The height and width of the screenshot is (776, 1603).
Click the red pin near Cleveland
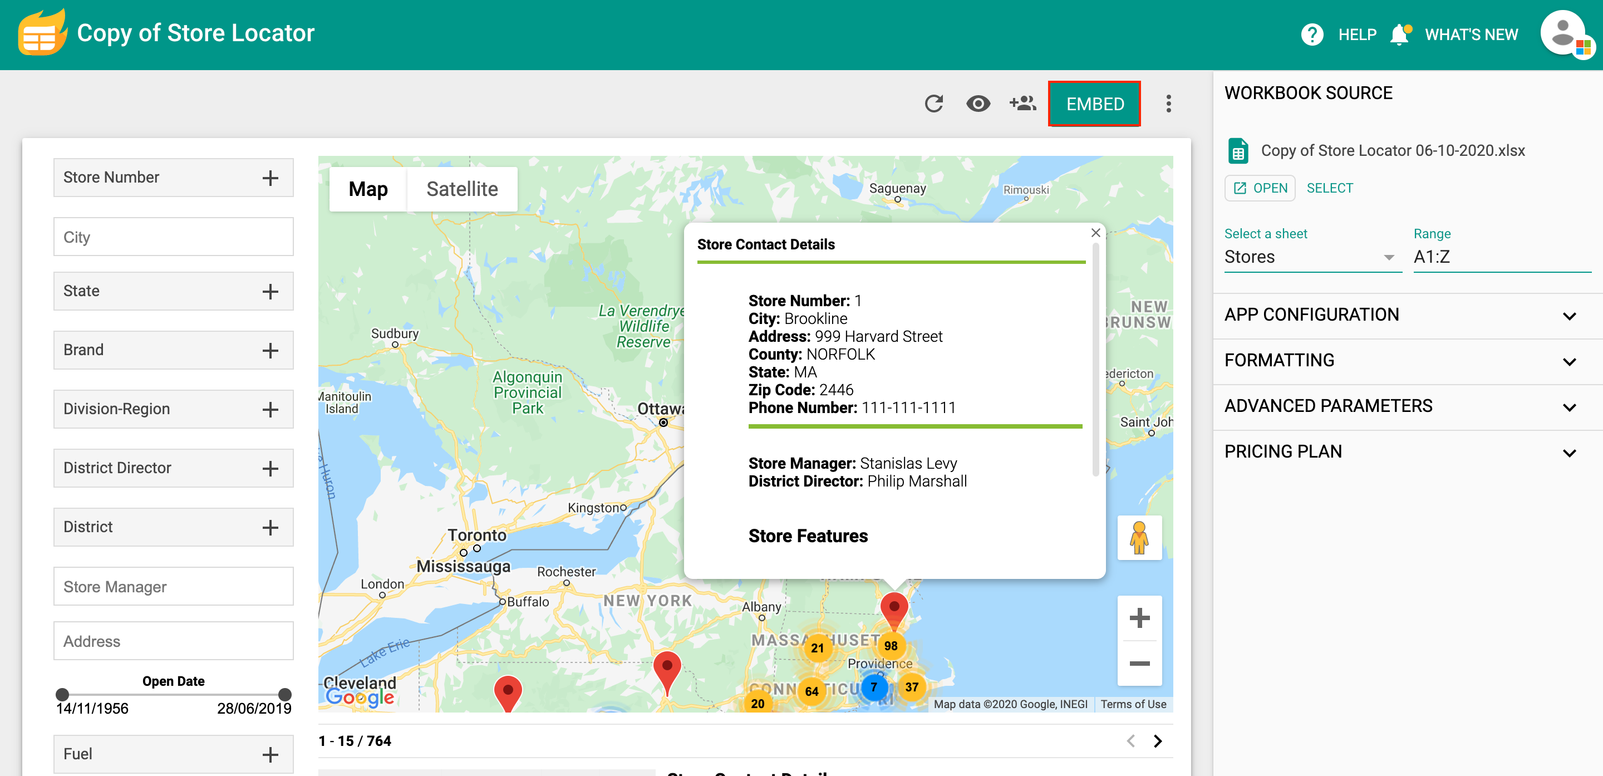pos(508,692)
